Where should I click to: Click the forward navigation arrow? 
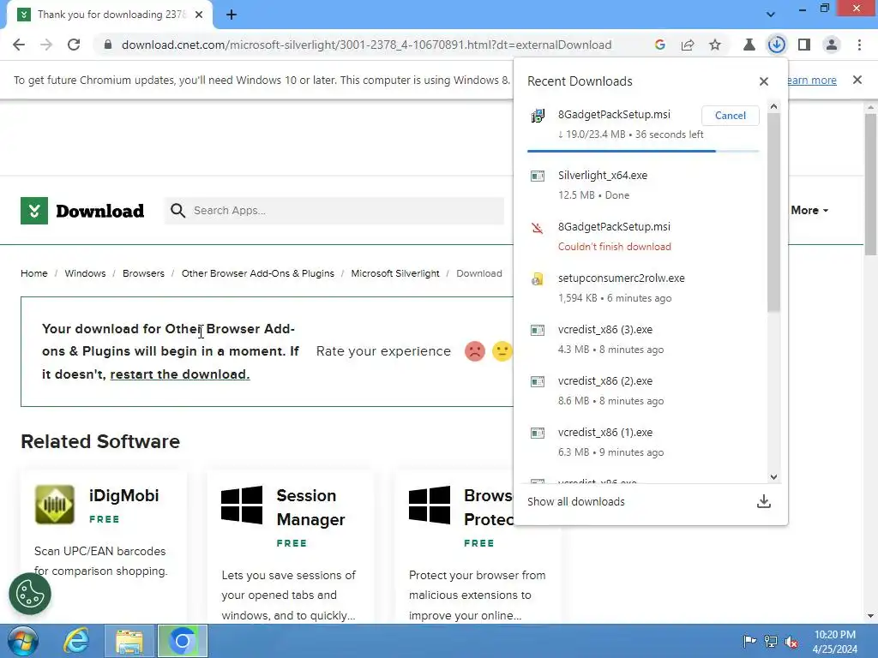pyautogui.click(x=46, y=45)
